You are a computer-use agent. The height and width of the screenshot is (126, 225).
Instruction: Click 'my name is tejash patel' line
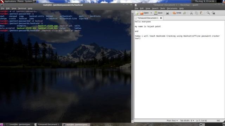(x=148, y=27)
